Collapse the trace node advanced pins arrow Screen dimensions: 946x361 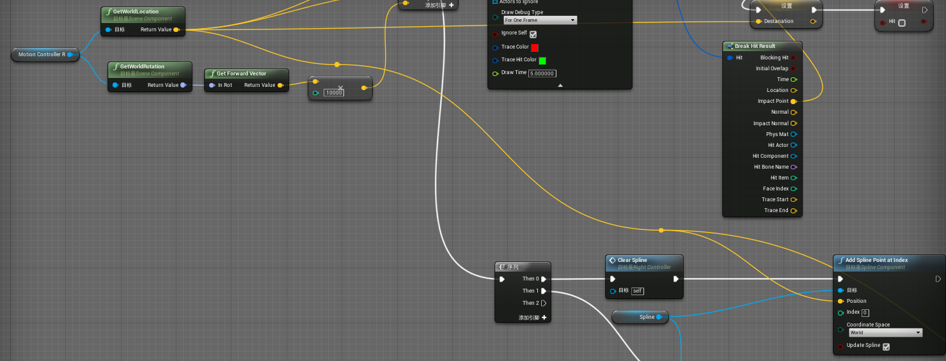[x=560, y=85]
